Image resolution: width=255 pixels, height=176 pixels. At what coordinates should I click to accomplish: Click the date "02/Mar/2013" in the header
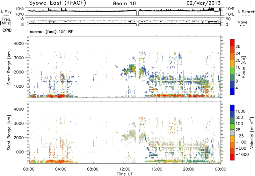tap(204, 3)
